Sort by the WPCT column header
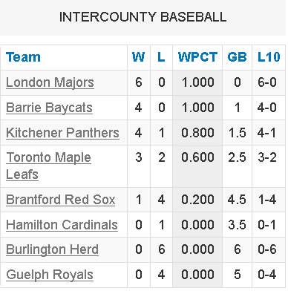288x291 pixels. 197,57
